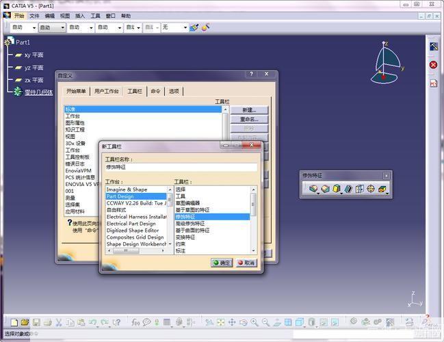Select the Thread/Tap crosshair icon

371,189
